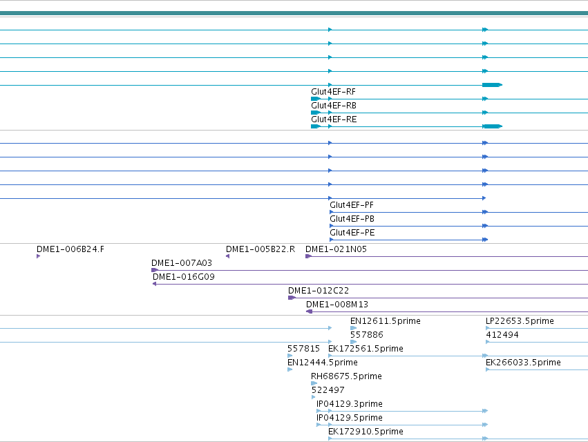
Task: Select the LP22653.5prime EST label
Action: (520, 321)
